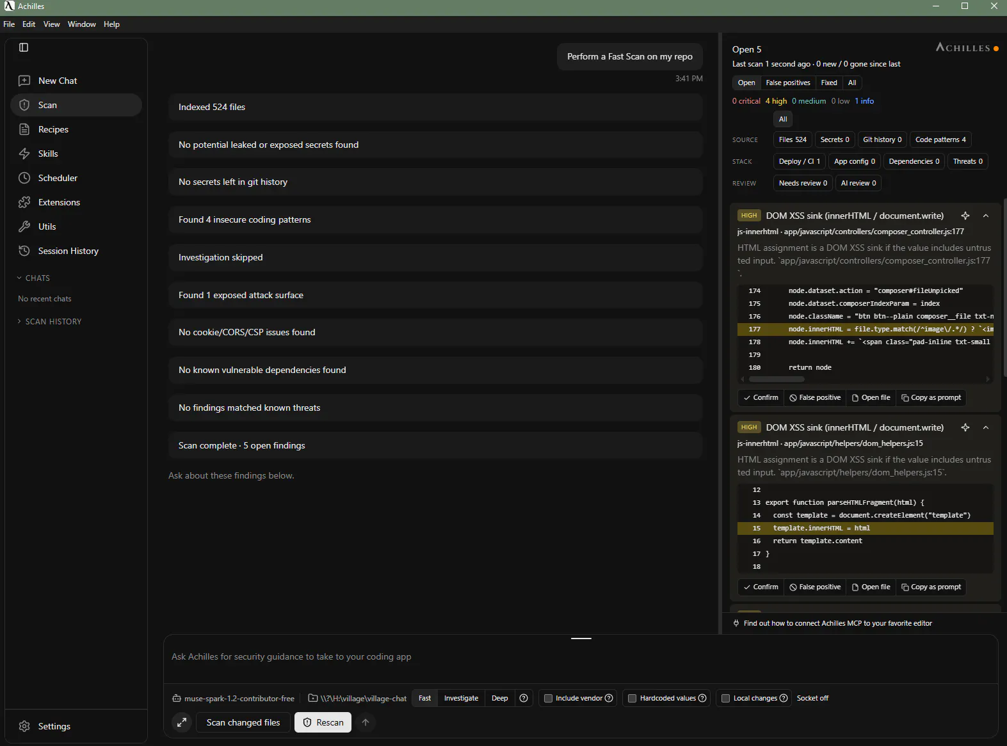Click the code snippet horizontal scrollbar
Image resolution: width=1007 pixels, height=746 pixels.
point(776,379)
